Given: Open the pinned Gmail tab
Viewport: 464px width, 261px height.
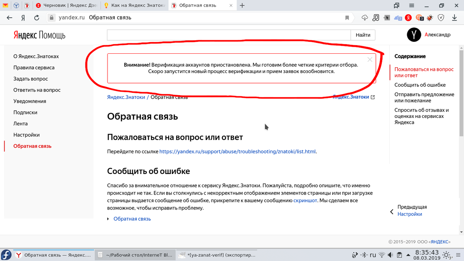Looking at the screenshot, I should tap(5, 5).
